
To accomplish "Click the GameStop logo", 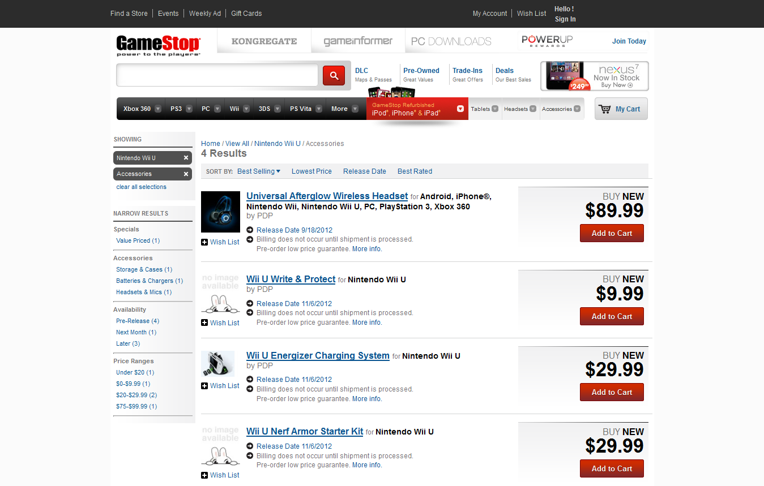I will tap(158, 45).
